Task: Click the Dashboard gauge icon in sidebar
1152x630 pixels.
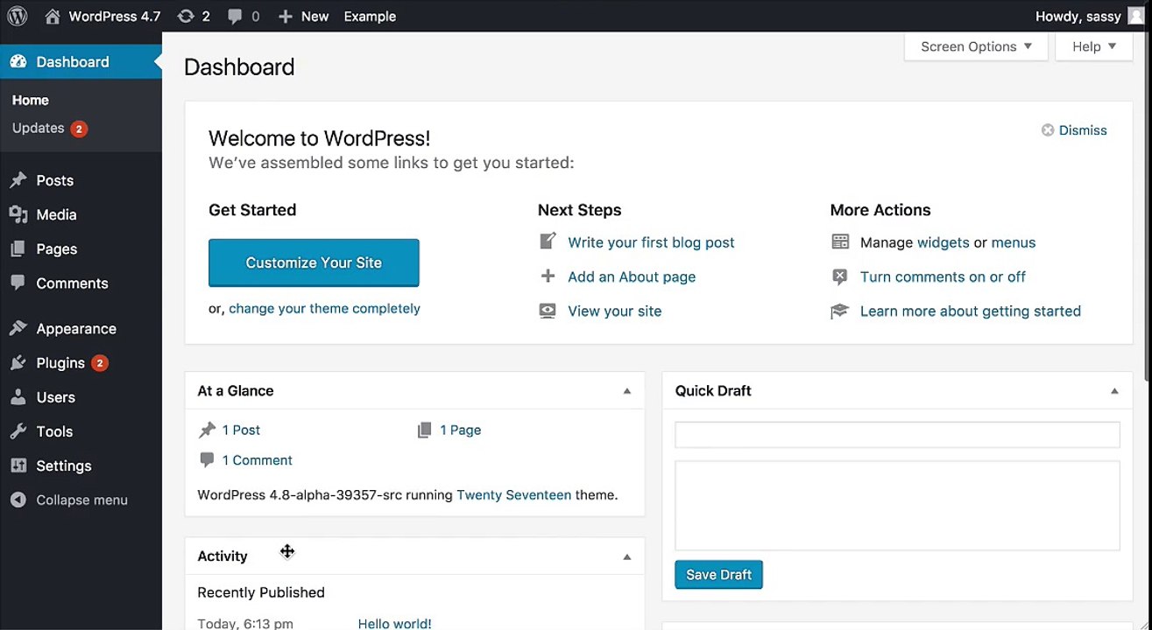Action: [18, 62]
